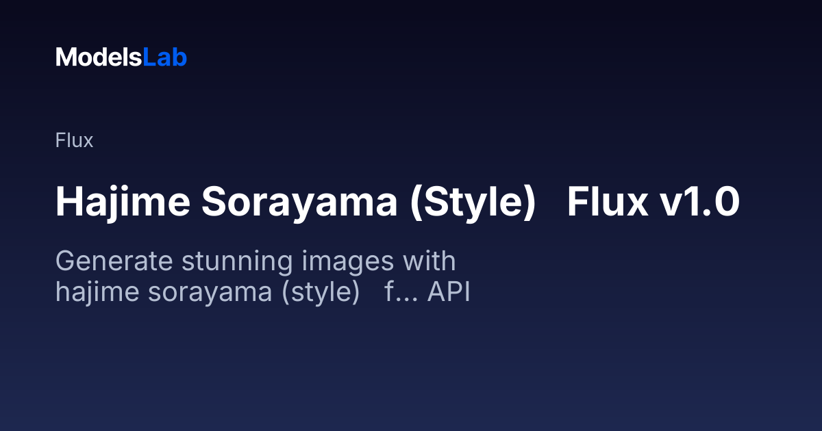Click the ModelsLab logo

121,57
